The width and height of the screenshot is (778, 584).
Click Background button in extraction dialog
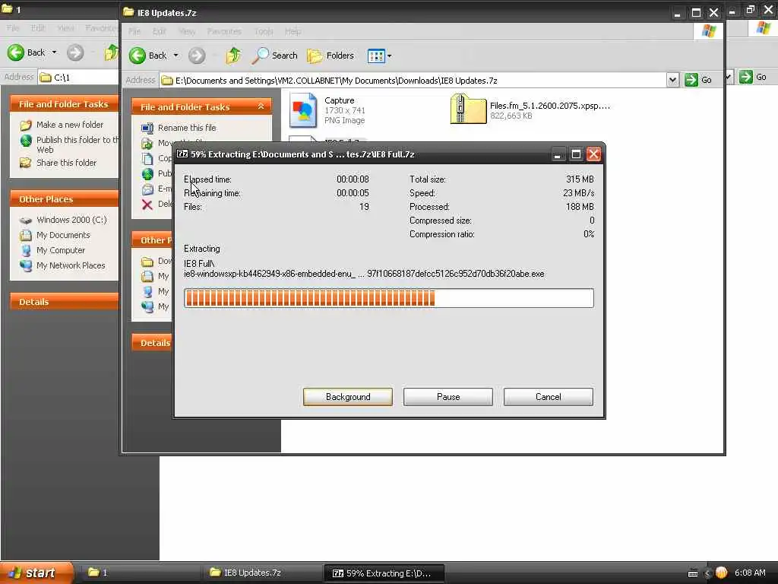(348, 397)
